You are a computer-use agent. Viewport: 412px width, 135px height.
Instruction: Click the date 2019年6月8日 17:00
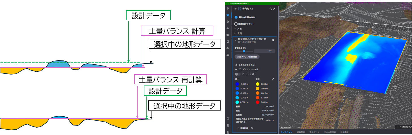tap(247, 42)
